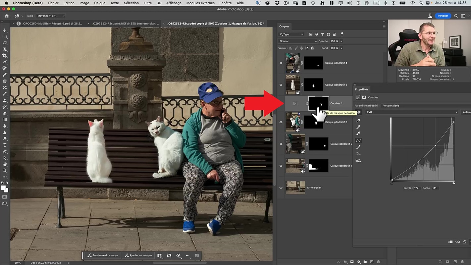
Task: Click Soustraire du masque button
Action: tap(103, 255)
